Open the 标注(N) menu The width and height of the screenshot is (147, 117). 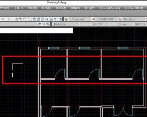click(46, 8)
